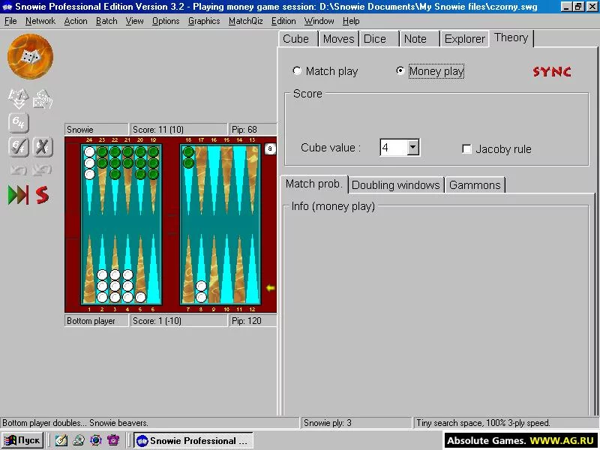This screenshot has height=450, width=600.
Task: Reject the double with the crossed cube
Action: [43, 146]
